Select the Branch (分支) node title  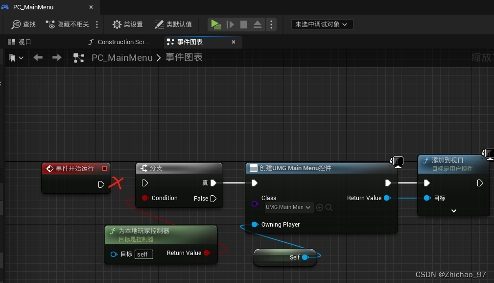coord(179,168)
